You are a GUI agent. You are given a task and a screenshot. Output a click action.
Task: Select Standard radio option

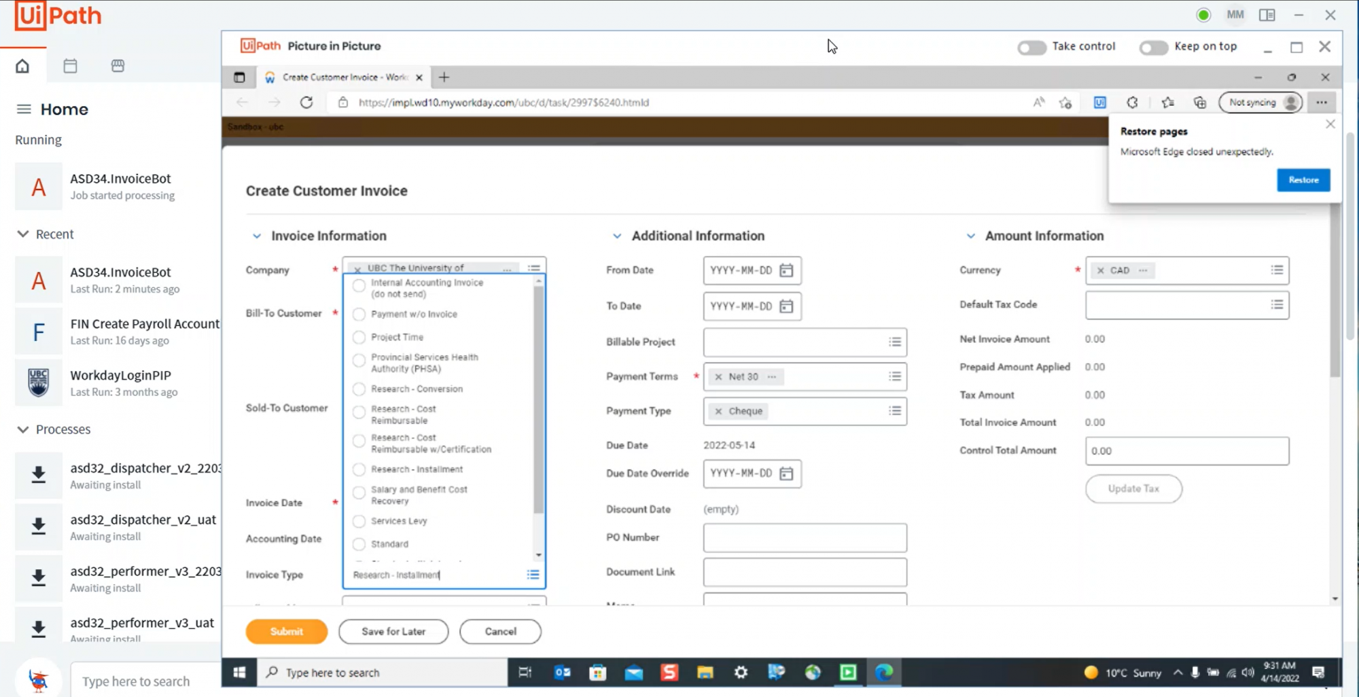click(x=359, y=544)
